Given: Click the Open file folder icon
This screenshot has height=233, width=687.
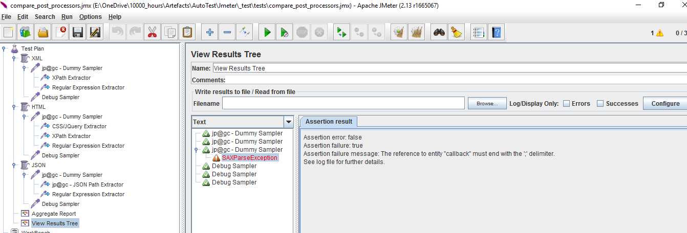Looking at the screenshot, I should coord(43,32).
